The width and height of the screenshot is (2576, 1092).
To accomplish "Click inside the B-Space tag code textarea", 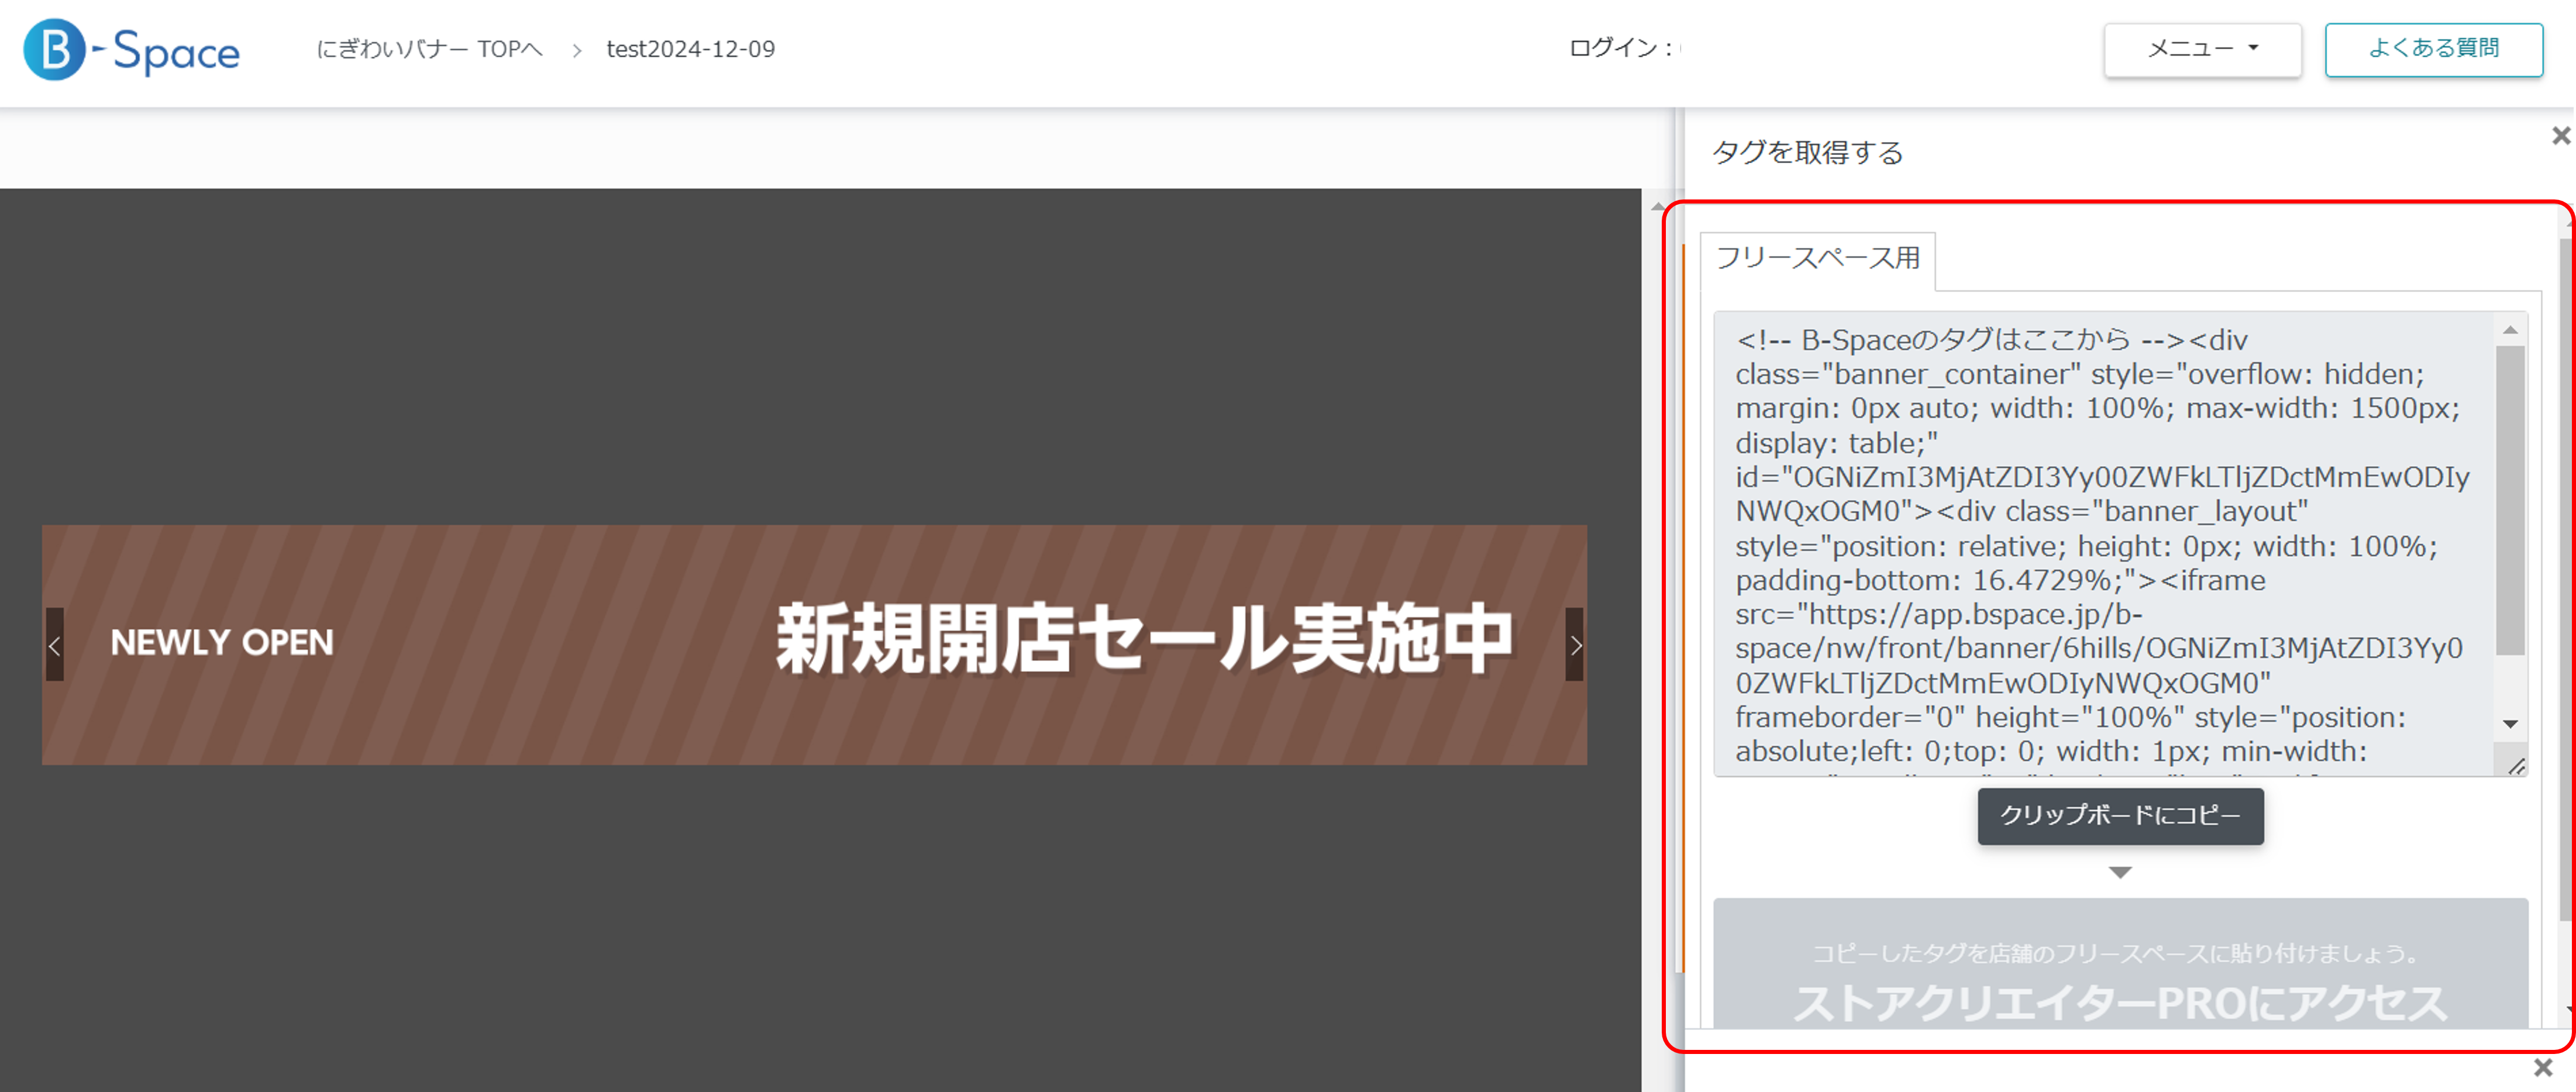I will point(2100,545).
